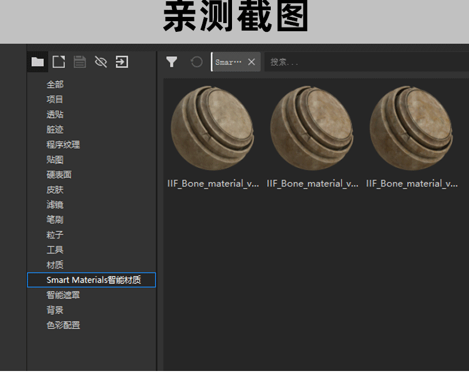
Task: Open the 硬表面 category
Action: pyautogui.click(x=59, y=174)
